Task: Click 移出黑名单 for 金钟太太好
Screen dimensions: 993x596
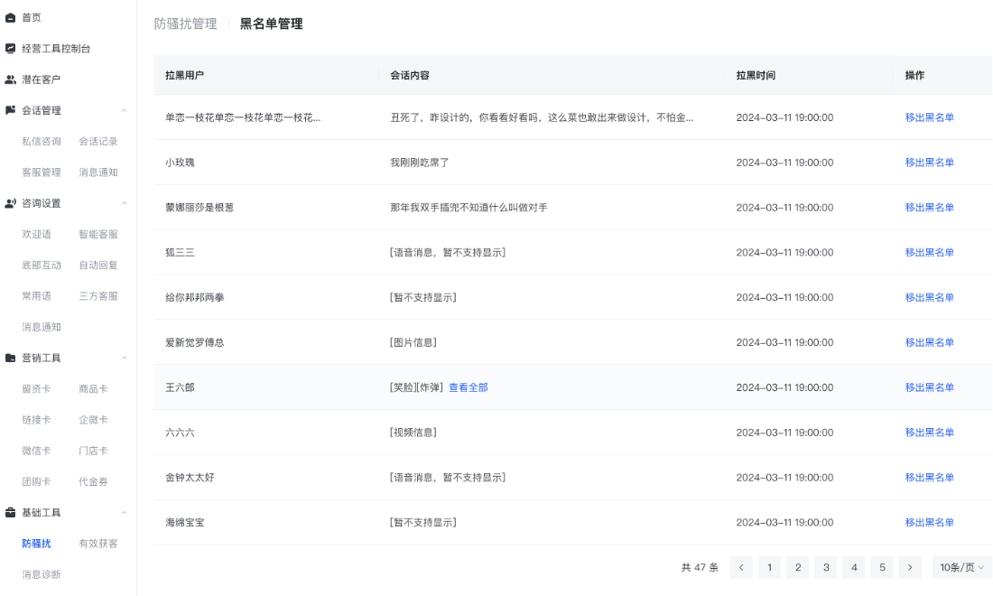Action: point(929,477)
